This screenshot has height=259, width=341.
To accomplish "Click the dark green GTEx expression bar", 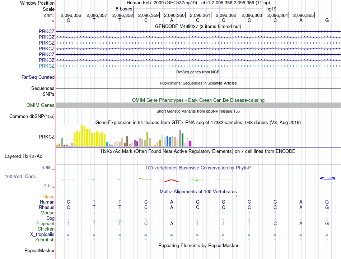I will point(182,140).
